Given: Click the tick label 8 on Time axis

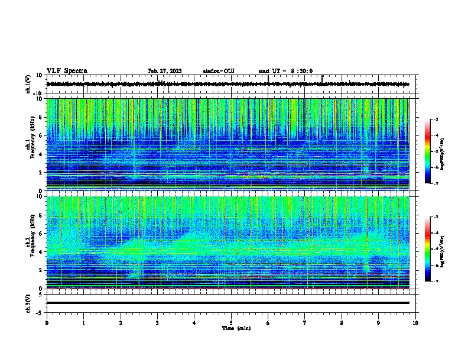Looking at the screenshot, I should coord(342,323).
